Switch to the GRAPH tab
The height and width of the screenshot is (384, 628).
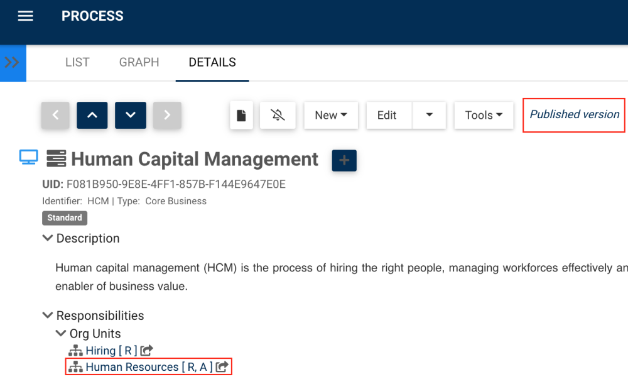[x=139, y=62]
